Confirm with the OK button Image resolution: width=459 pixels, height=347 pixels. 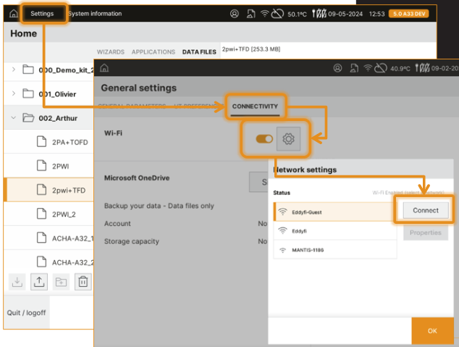[x=432, y=330]
